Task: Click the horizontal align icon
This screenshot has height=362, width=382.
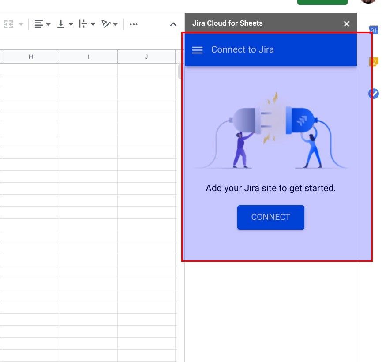Action: pos(39,24)
